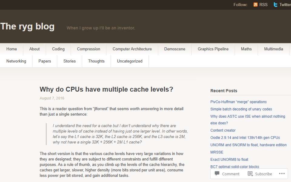Click the blue Twitter bird icon

click(276, 5)
